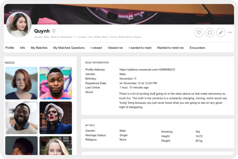Viewport: 238px width, 159px height.
Task: Open photo of person with gray wig
Action: tap(56, 118)
